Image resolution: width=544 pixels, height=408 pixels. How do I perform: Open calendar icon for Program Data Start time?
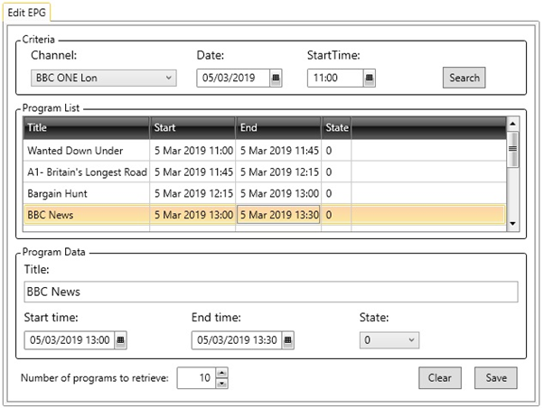(x=121, y=340)
